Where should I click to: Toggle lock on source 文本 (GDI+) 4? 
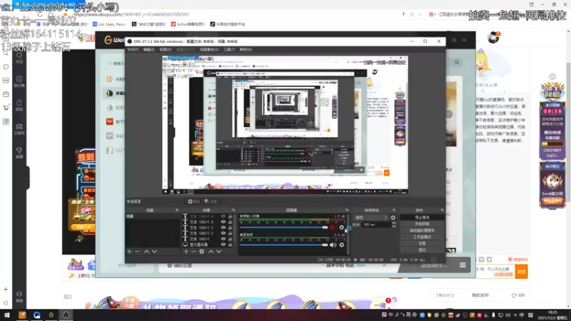click(230, 222)
